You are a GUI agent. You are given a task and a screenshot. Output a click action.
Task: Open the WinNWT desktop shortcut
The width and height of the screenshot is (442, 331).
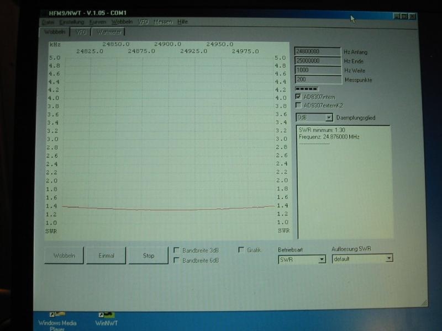coord(106,319)
